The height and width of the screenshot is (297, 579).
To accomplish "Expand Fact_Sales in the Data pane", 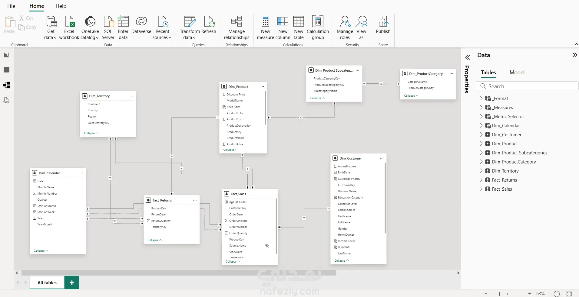I will (481, 189).
